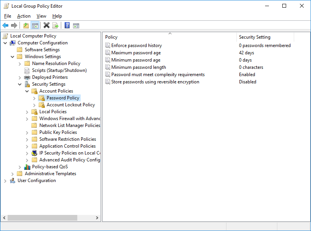Click the Forward navigation arrow
The width and height of the screenshot is (311, 231).
tap(14, 25)
